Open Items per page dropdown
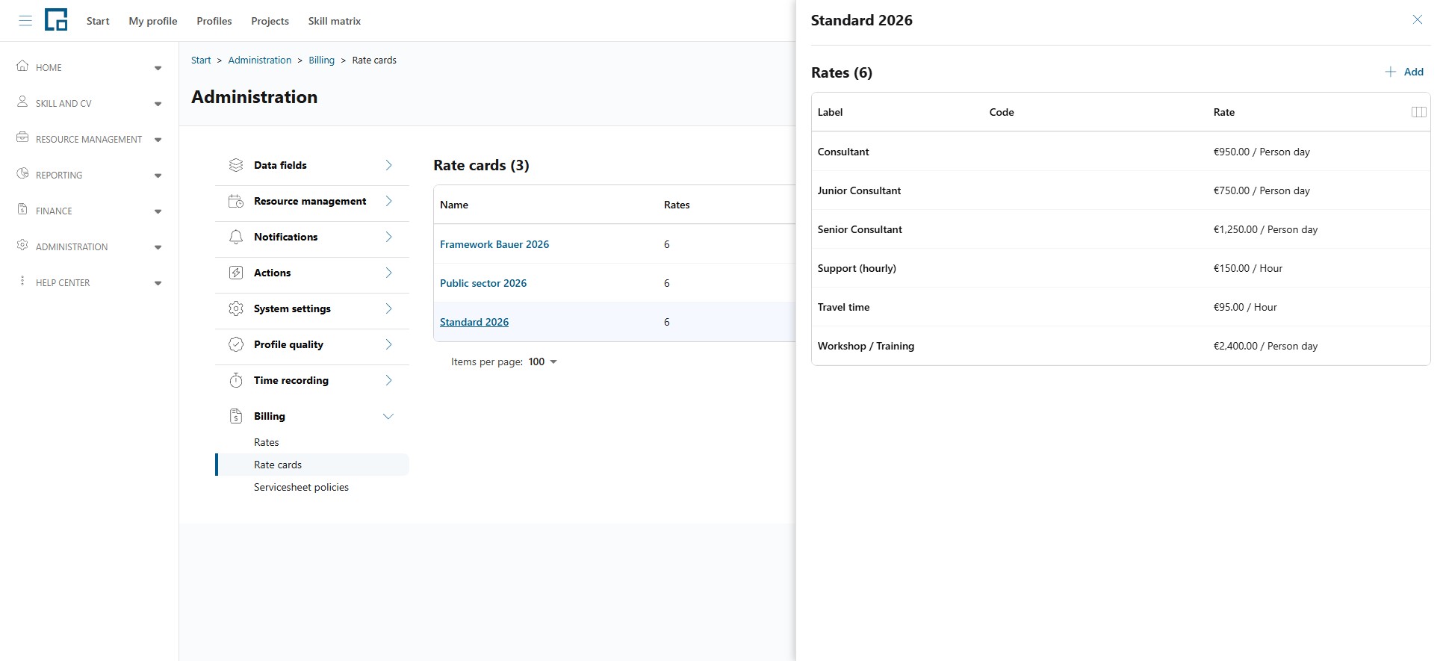Screen dimensions: 1446x661 click(x=543, y=361)
